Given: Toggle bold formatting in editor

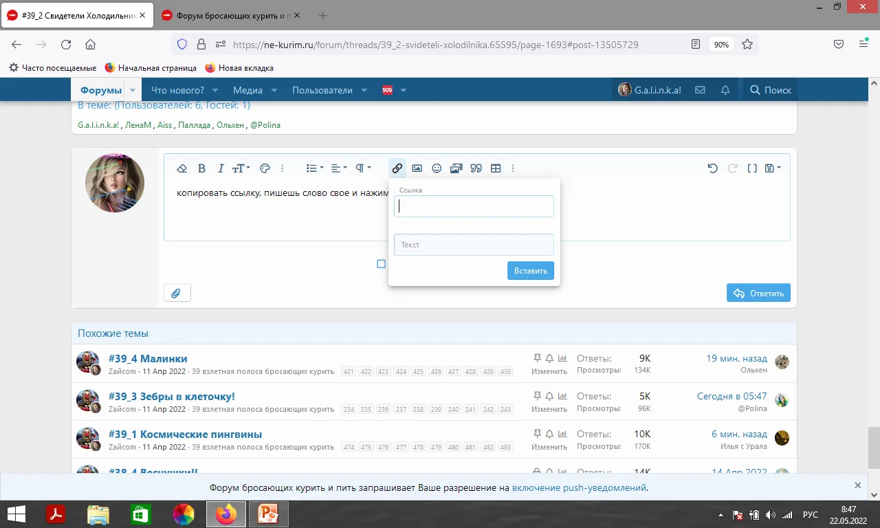Looking at the screenshot, I should pos(201,168).
